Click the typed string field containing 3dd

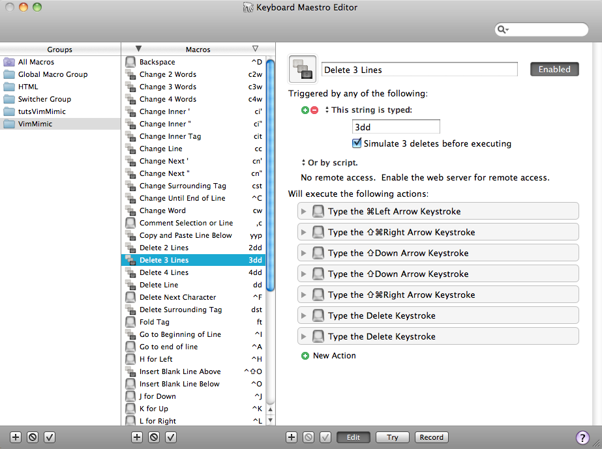click(x=396, y=127)
